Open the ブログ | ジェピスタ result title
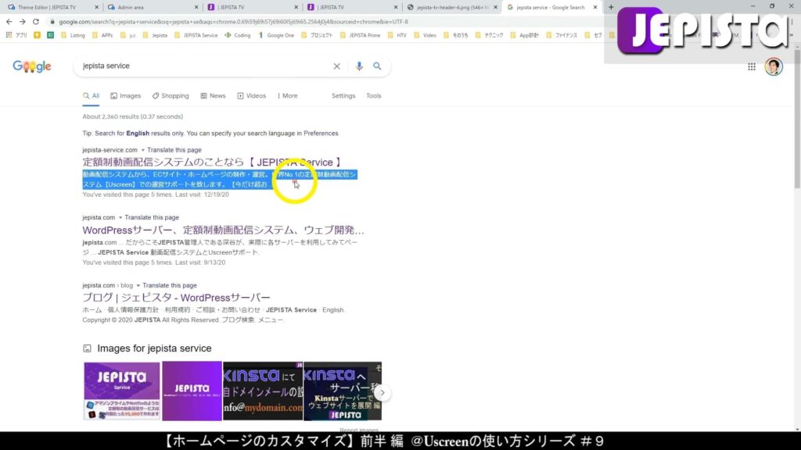 click(176, 298)
